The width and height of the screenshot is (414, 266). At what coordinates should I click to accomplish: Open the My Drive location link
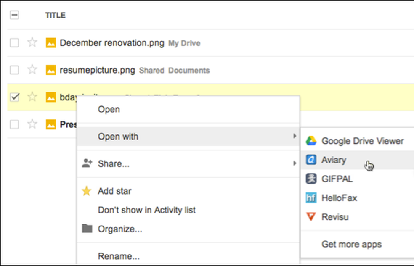click(185, 43)
